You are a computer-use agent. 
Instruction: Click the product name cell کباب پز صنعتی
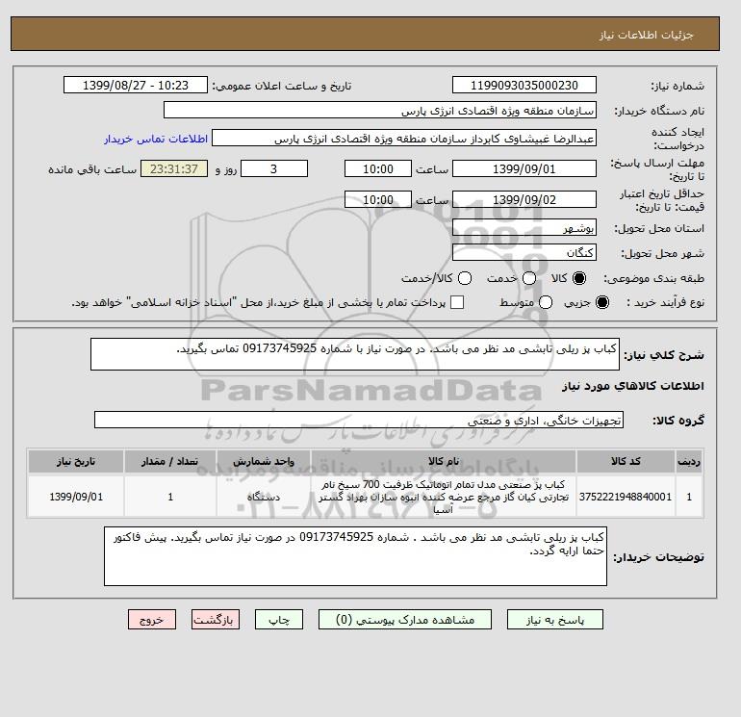444,497
